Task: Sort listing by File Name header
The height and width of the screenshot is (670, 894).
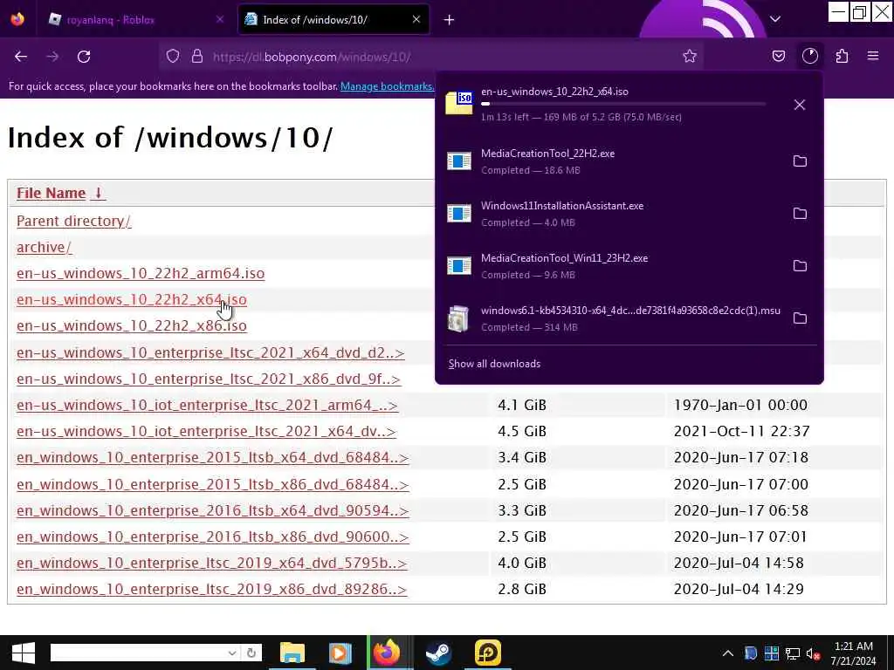Action: pos(61,193)
